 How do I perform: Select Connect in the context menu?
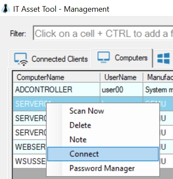[103, 154]
